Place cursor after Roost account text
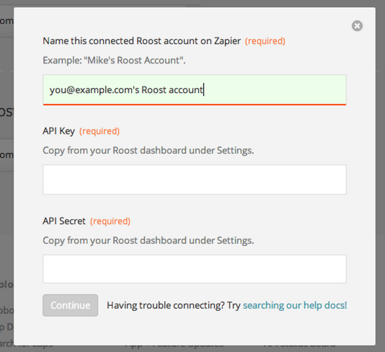 pos(203,90)
